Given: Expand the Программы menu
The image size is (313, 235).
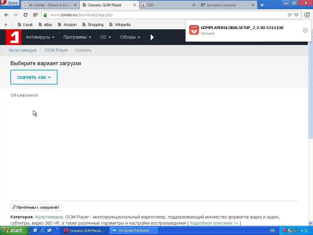Looking at the screenshot, I should click(x=77, y=37).
